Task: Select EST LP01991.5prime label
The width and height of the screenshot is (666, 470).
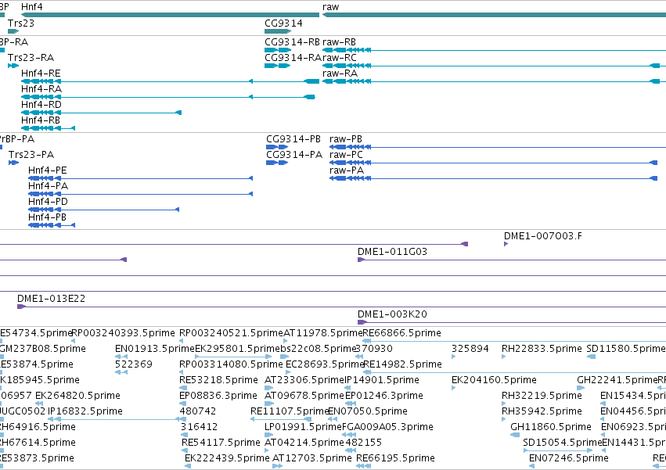Action: (x=303, y=427)
